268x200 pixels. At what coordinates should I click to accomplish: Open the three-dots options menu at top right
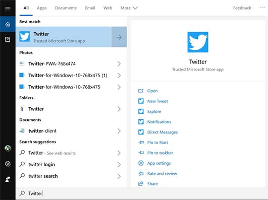point(262,8)
